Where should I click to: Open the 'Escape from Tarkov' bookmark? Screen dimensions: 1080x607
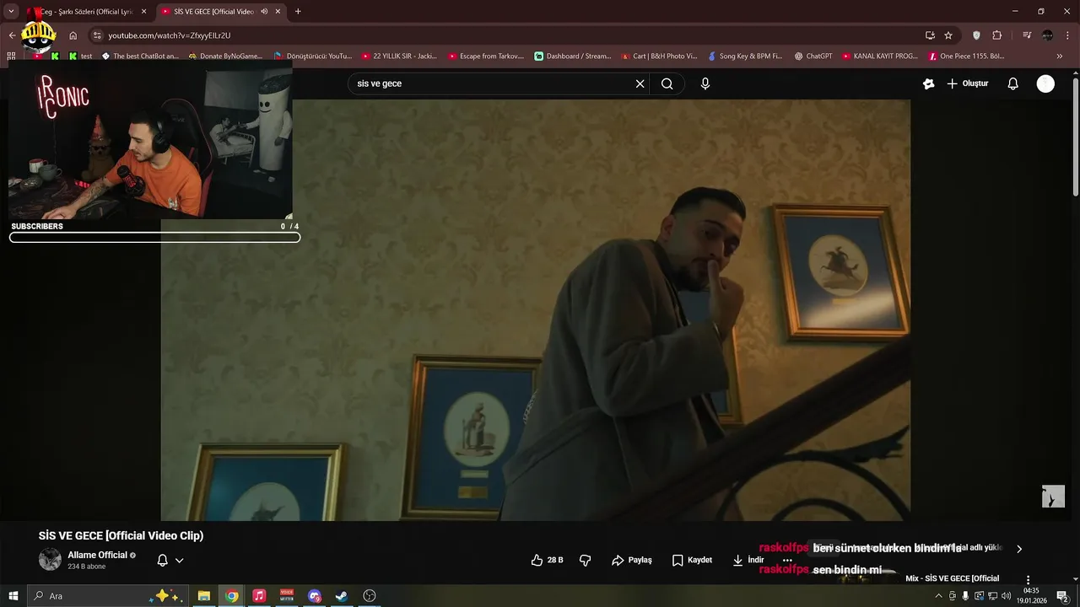(x=486, y=56)
